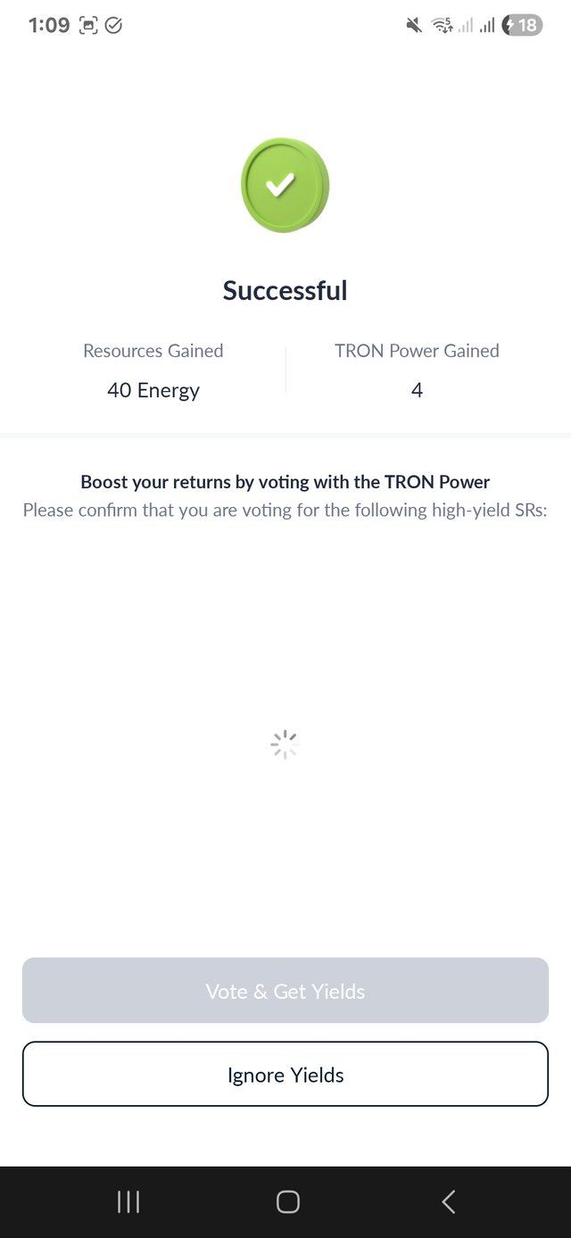
Task: Tap the battery indicator showing 18
Action: (x=522, y=25)
